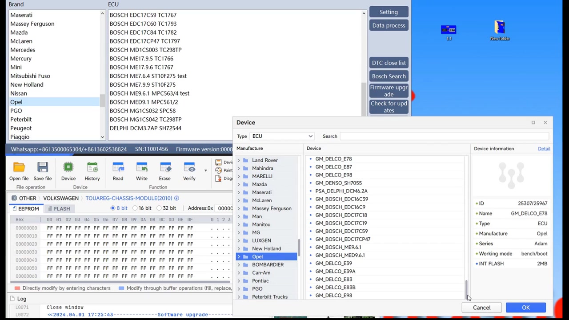Click the folder icon beside BOMBARDIER
The width and height of the screenshot is (569, 320).
[245, 265]
